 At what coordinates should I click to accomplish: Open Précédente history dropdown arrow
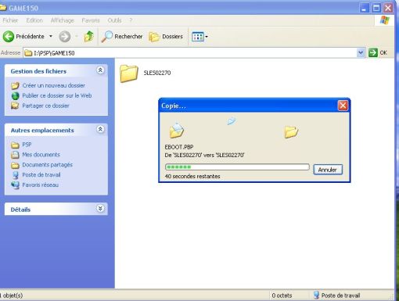pos(51,37)
